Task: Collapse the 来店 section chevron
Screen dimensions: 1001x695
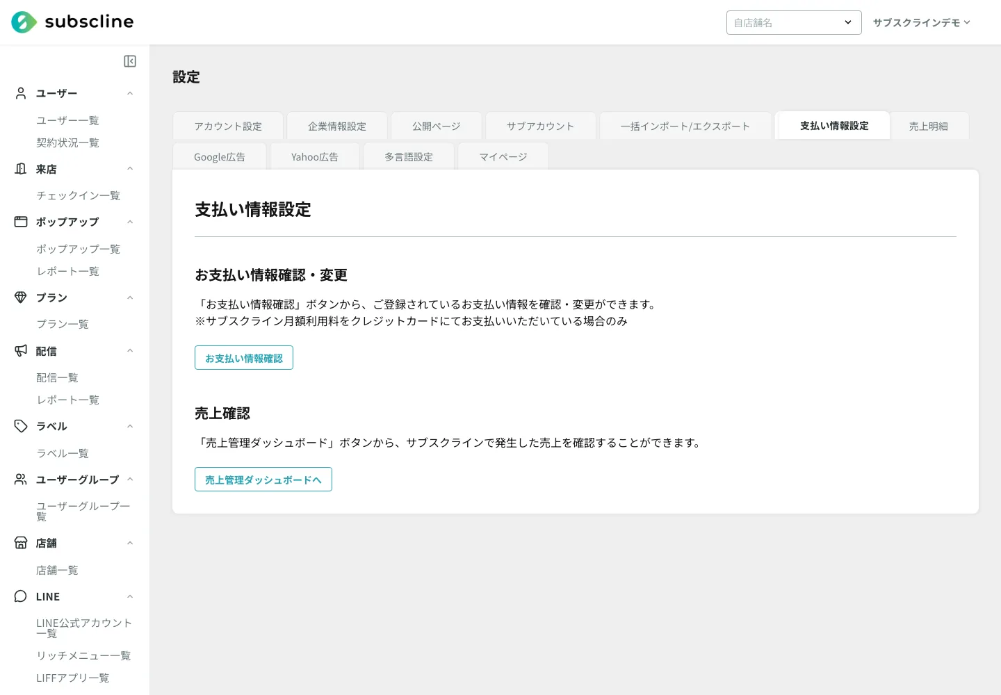Action: (130, 169)
